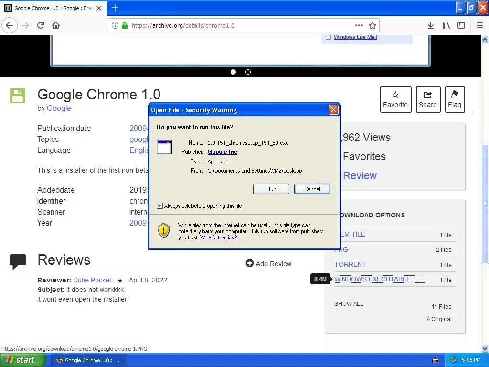This screenshot has height=367, width=489.
Task: Select the second carousel dot
Action: (248, 72)
